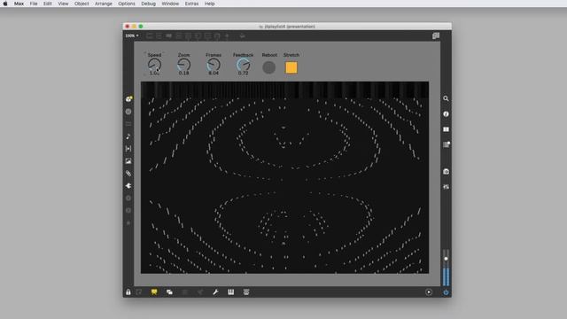
Task: Open the Debug menu
Action: [148, 4]
